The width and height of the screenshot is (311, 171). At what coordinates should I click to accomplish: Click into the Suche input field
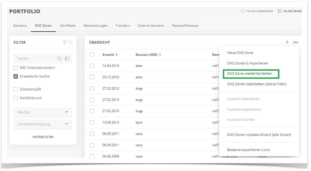point(36,59)
